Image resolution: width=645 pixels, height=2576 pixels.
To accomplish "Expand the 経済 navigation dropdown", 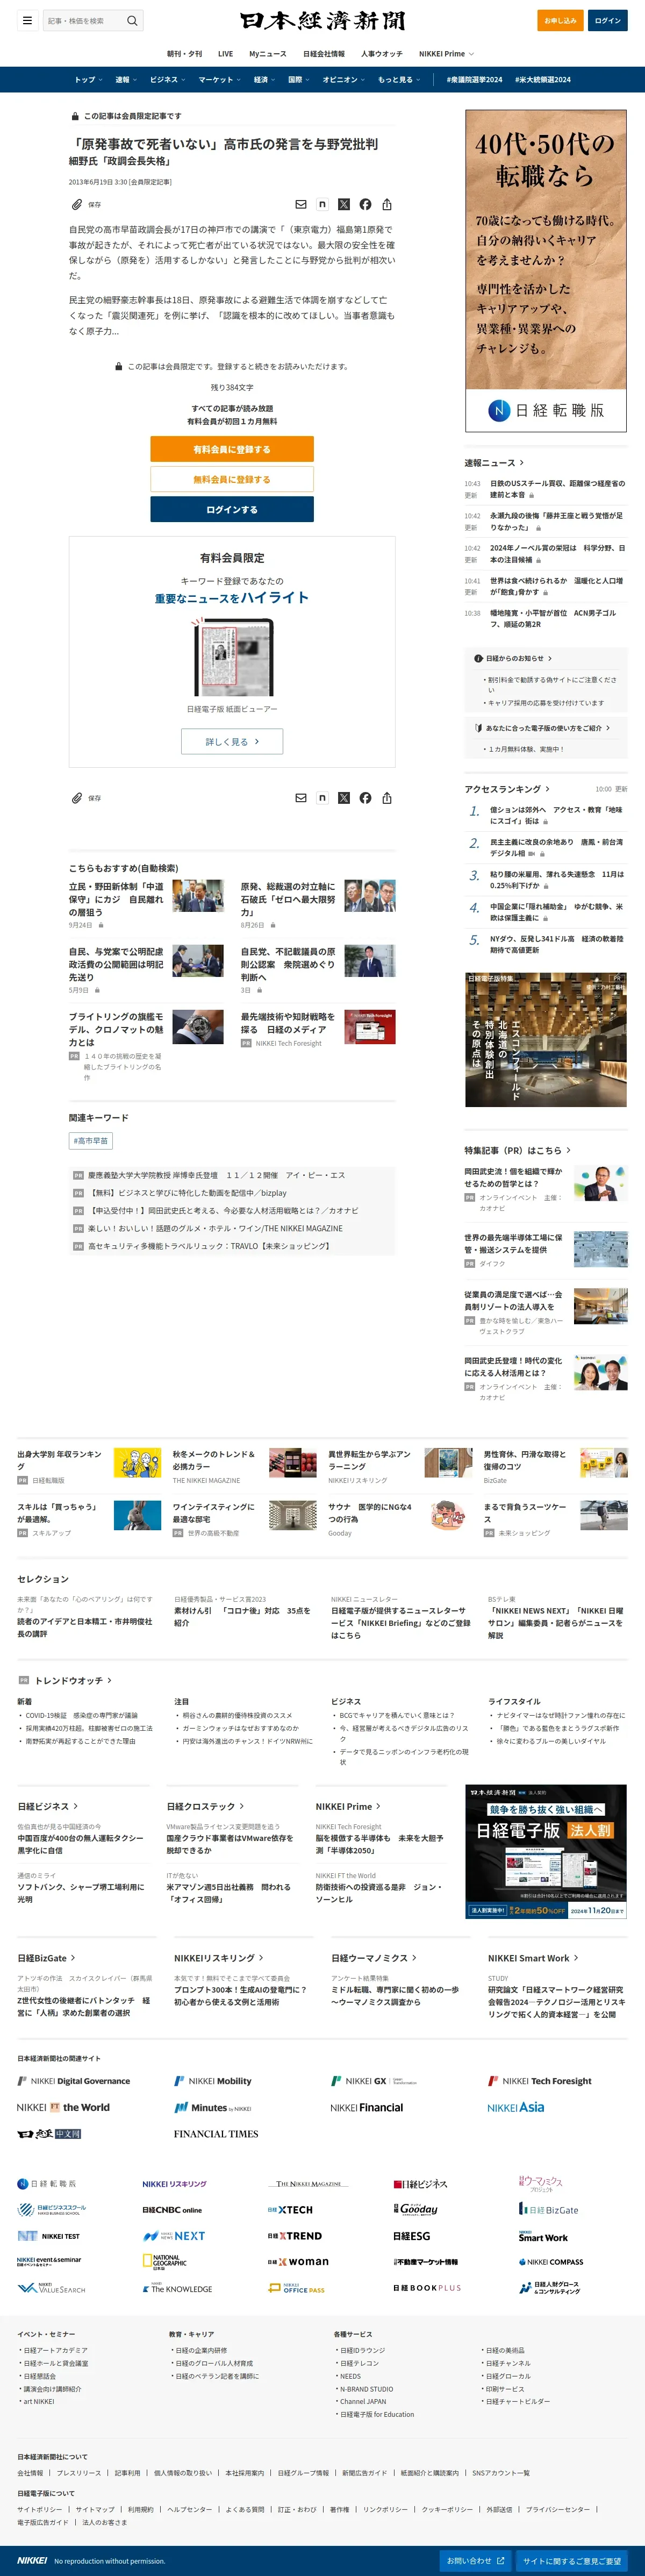I will 264,79.
